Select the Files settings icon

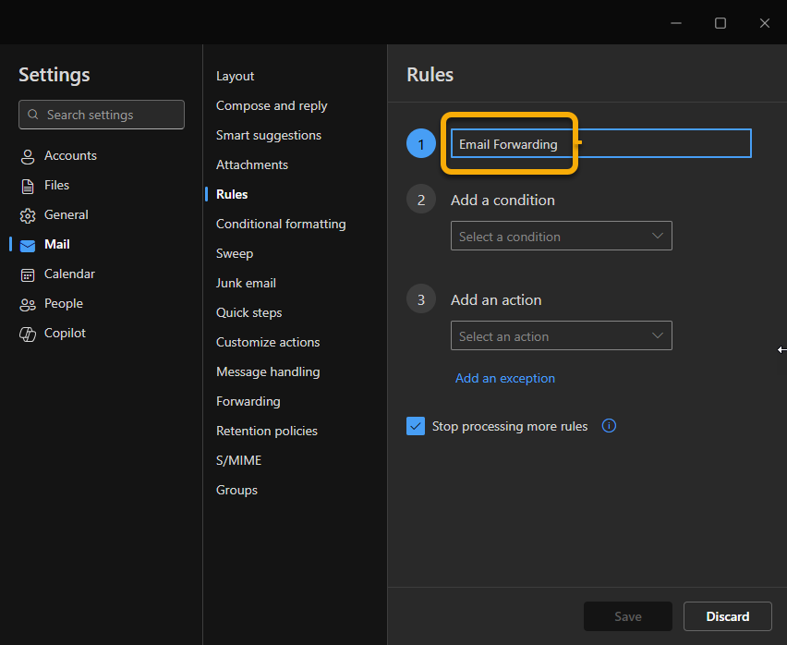point(28,185)
